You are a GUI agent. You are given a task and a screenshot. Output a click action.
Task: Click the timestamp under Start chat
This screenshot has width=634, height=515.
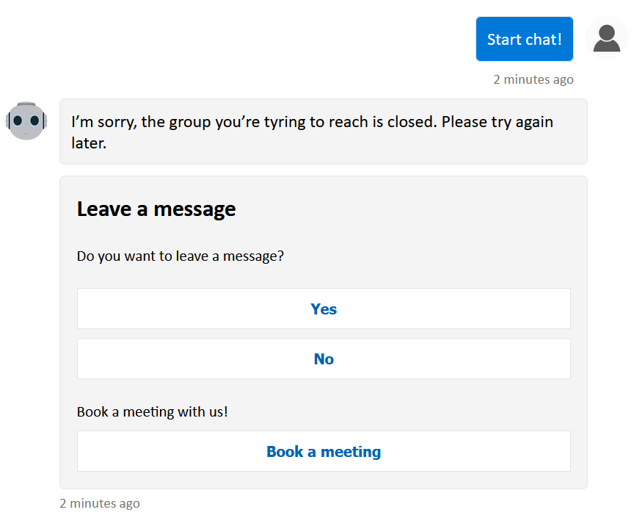point(533,79)
